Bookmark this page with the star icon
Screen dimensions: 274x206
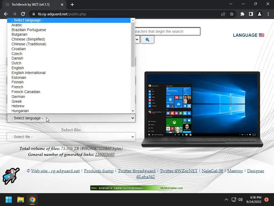pos(232,14)
